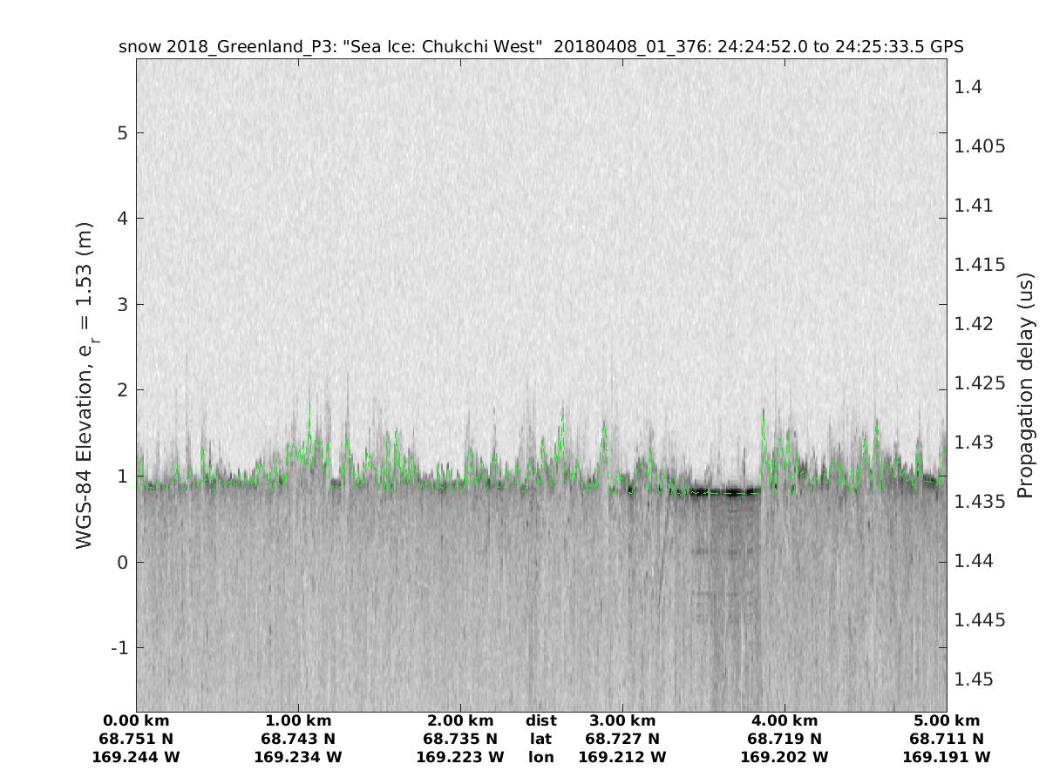The width and height of the screenshot is (1046, 784).
Task: Click the "dist" legend text below axis
Action: pyautogui.click(x=540, y=720)
